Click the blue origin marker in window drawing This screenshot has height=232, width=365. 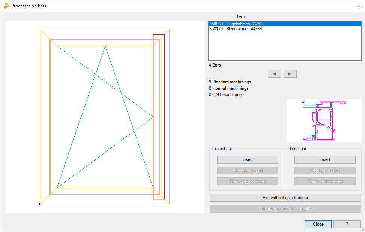[x=41, y=204]
